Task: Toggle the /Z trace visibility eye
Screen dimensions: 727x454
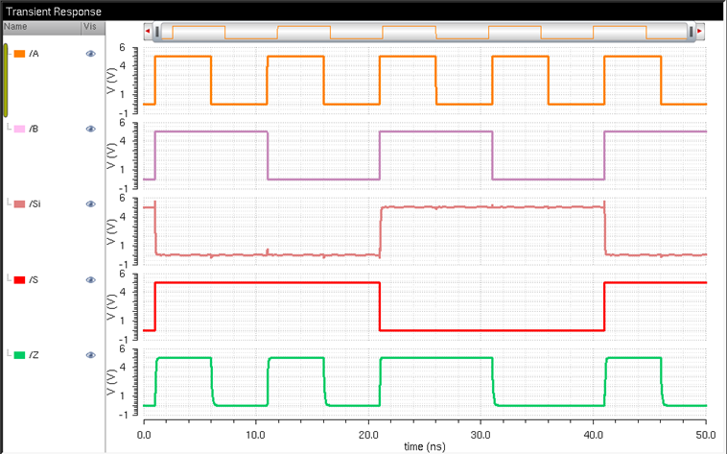Action: pyautogui.click(x=90, y=355)
